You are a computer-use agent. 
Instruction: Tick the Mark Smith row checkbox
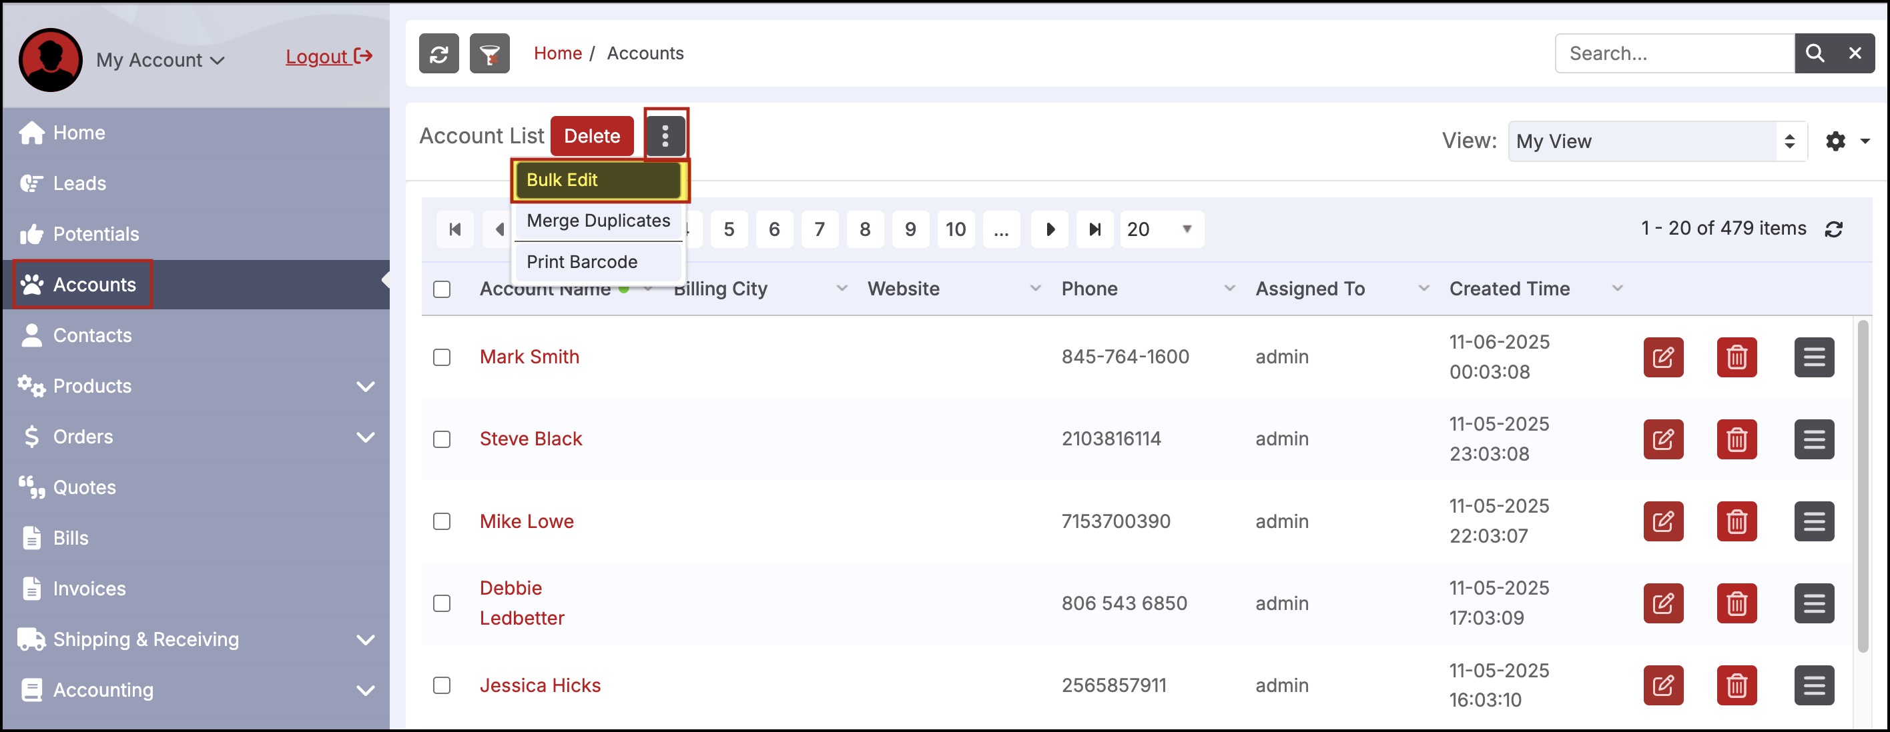[442, 357]
